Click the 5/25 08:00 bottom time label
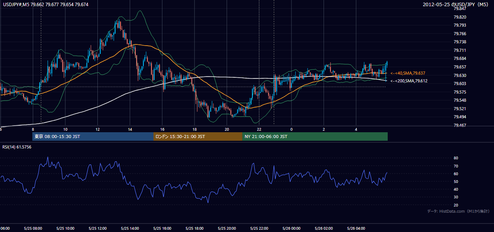Screen dimensions: 494x232 pyautogui.click(x=33, y=228)
